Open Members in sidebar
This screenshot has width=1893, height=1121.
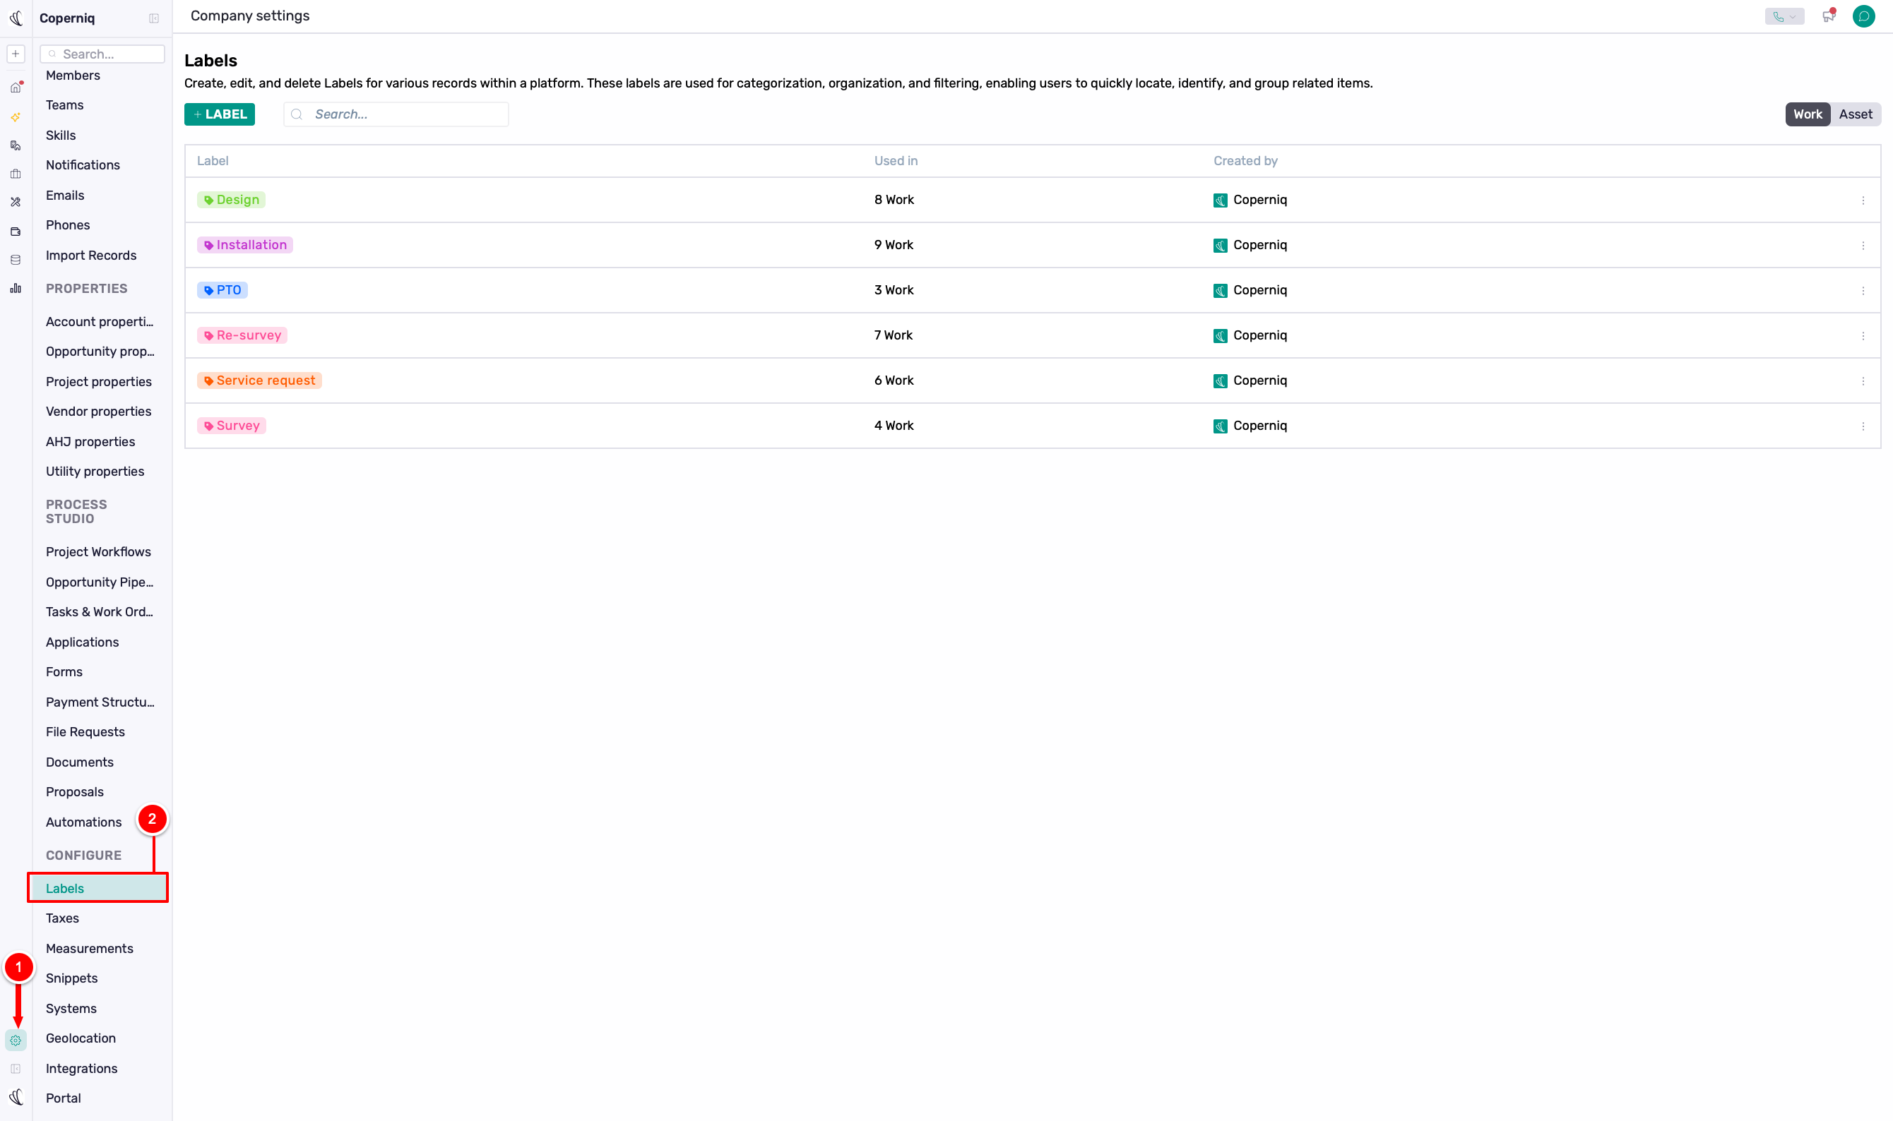73,76
